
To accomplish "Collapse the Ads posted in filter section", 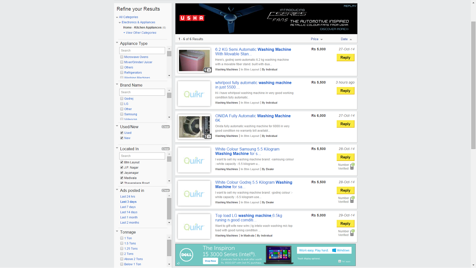I will tap(117, 190).
